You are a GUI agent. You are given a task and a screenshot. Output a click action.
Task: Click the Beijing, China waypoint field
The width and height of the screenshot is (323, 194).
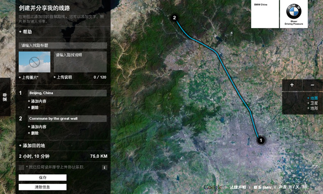67,93
